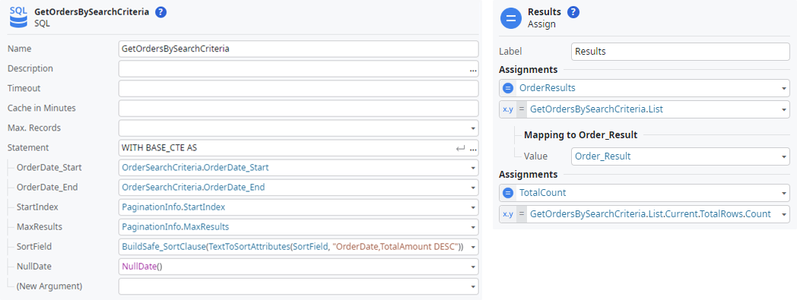Open GetOrdersBySearchCriteria.List value dropdown arrow
The width and height of the screenshot is (797, 300).
coord(784,109)
